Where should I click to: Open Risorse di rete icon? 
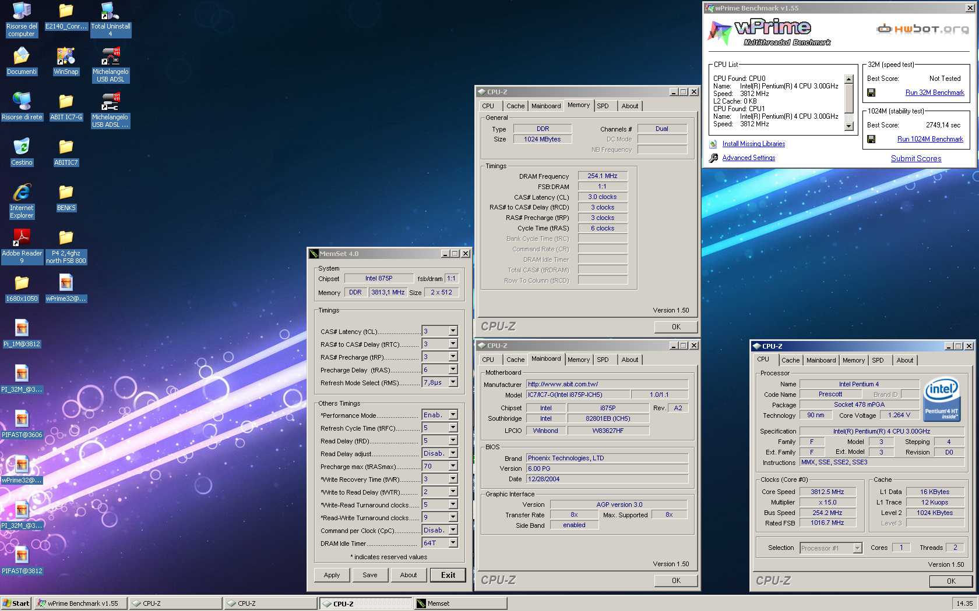pyautogui.click(x=22, y=106)
